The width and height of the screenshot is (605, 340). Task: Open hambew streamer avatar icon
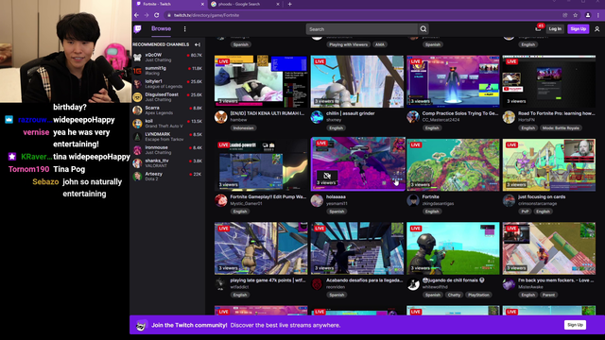(220, 117)
